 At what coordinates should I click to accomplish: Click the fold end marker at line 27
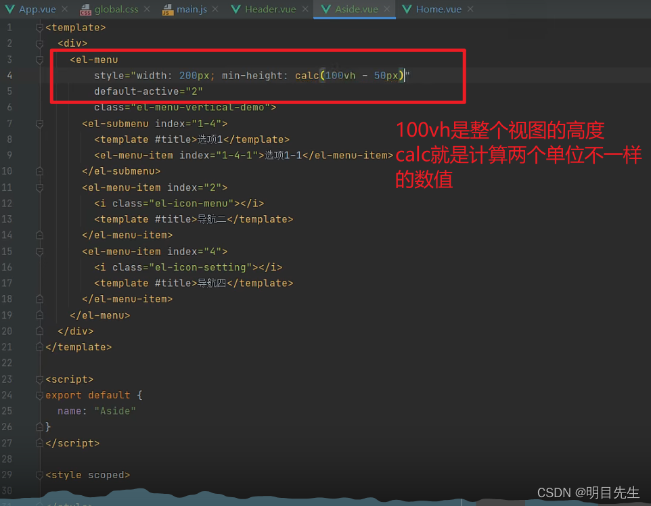(40, 443)
